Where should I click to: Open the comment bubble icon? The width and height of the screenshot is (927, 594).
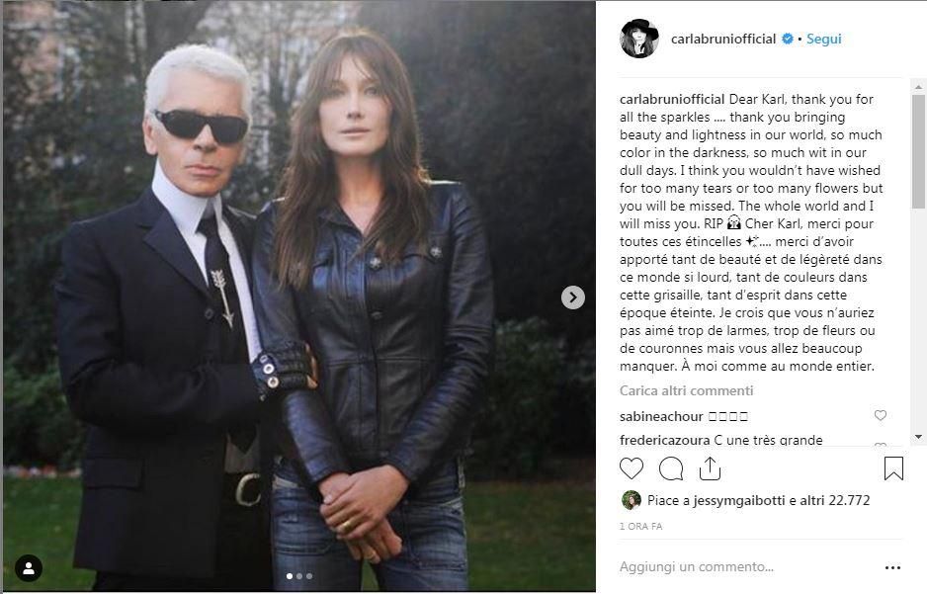point(671,468)
